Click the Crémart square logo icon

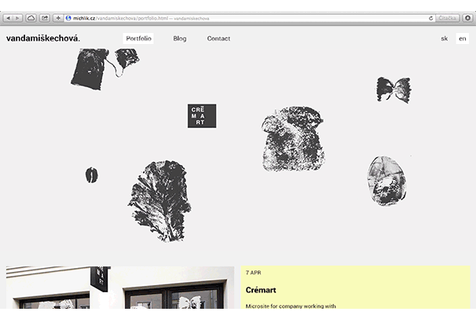pyautogui.click(x=201, y=115)
